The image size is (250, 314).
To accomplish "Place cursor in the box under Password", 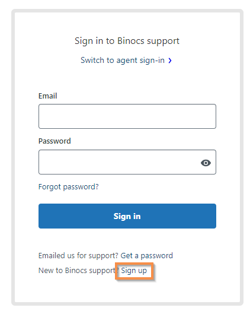I will tap(127, 162).
